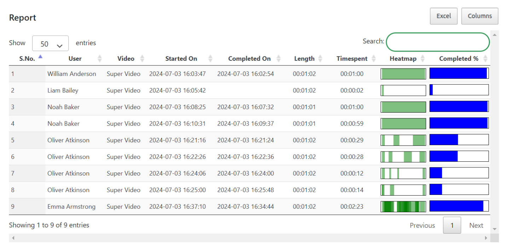508x250 pixels.
Task: Open the Columns visibility button
Action: point(480,16)
